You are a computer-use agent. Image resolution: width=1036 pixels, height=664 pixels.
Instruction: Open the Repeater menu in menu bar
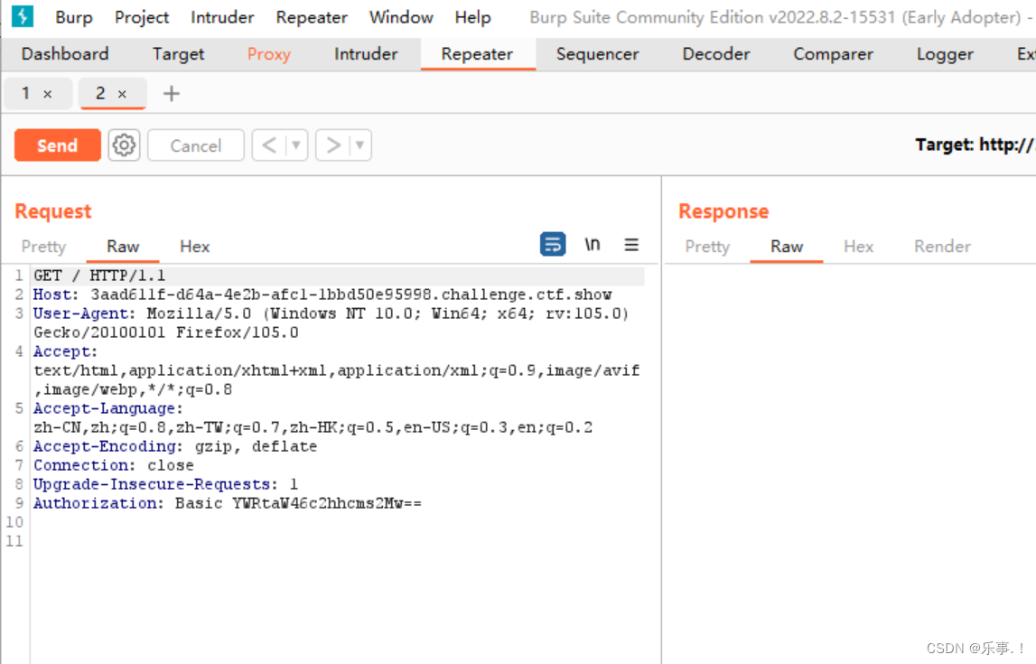click(312, 17)
